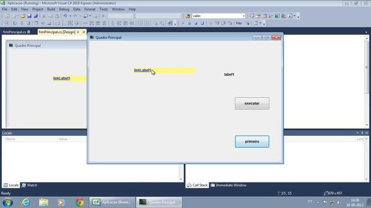371x208 pixels.
Task: Click the Find in Files icon beside the valor box
Action: pos(188,16)
